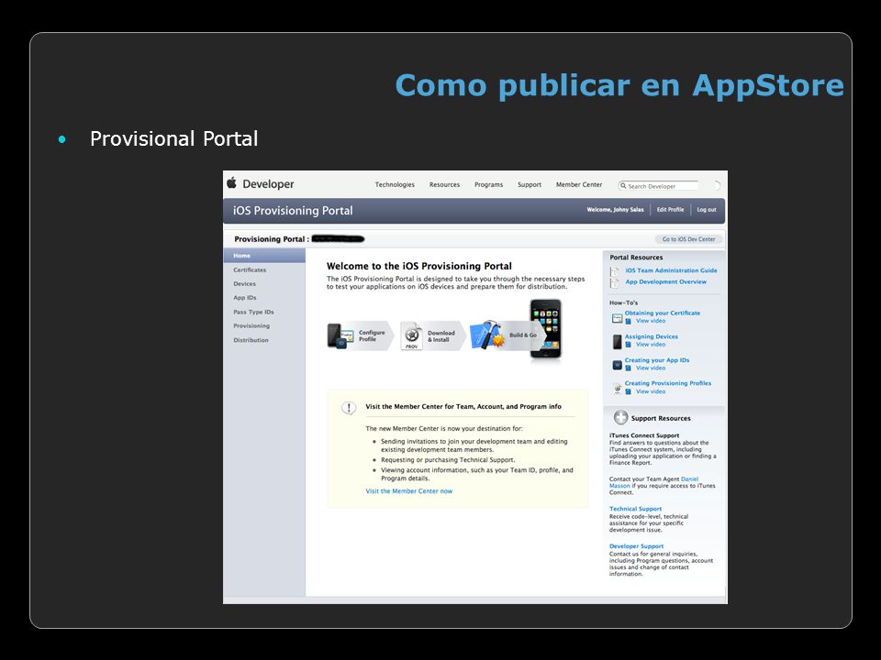The width and height of the screenshot is (881, 660).
Task: Click the certificate icon next to Obtaining your Certificate
Action: [617, 318]
